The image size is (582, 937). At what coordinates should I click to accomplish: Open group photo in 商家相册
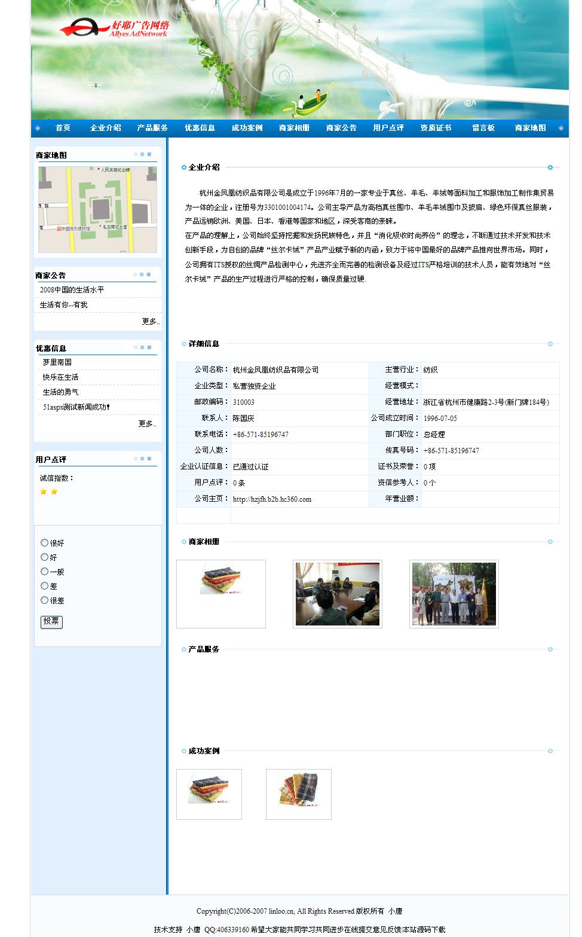[454, 594]
